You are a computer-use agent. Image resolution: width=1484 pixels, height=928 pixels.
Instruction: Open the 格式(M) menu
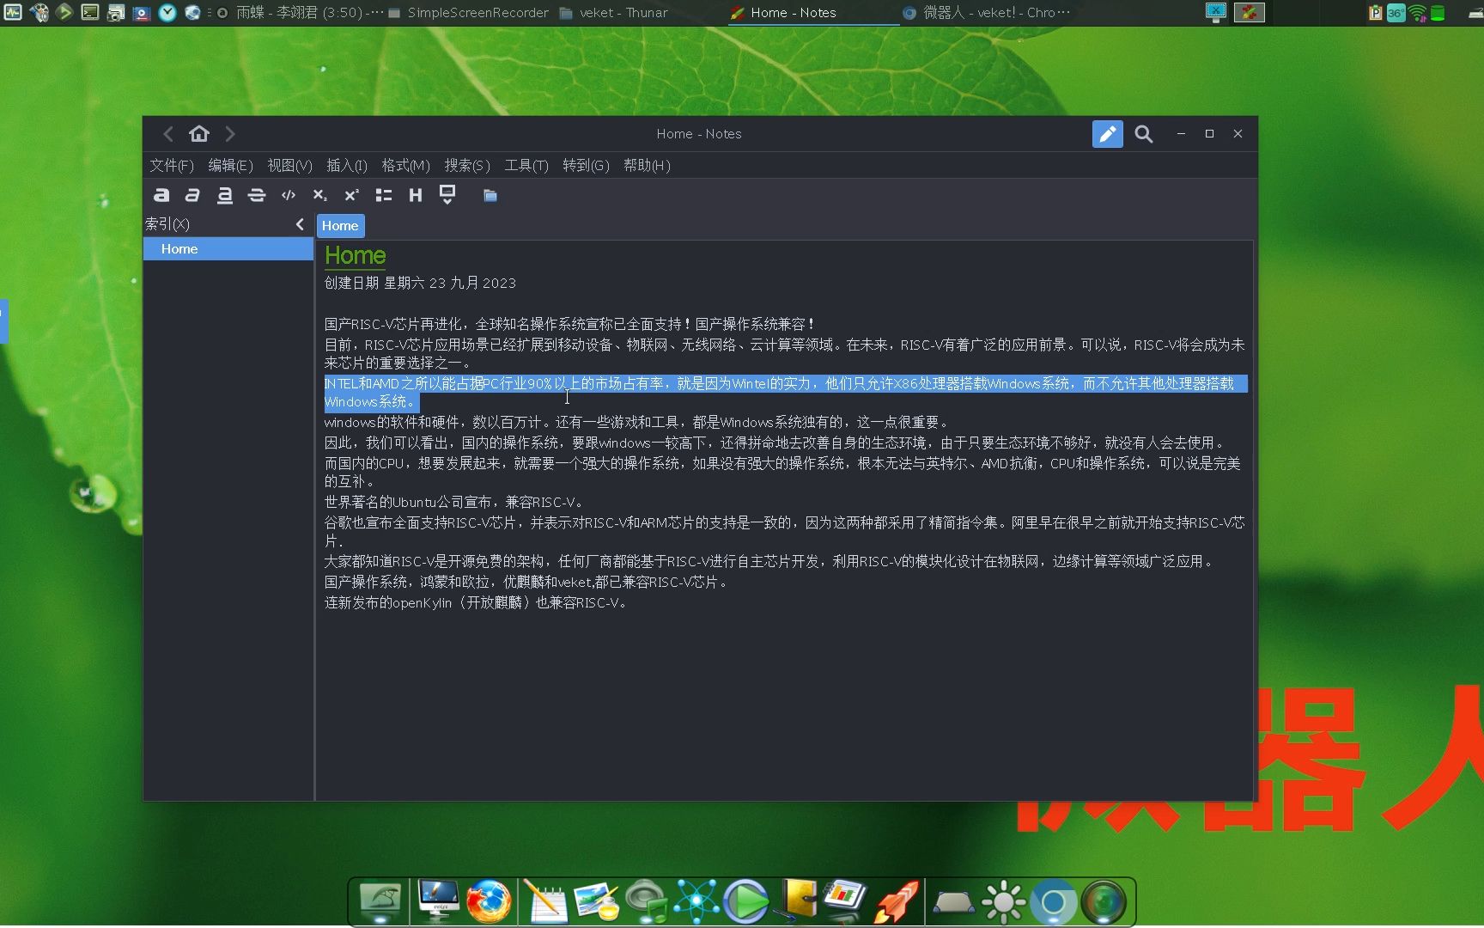405,165
